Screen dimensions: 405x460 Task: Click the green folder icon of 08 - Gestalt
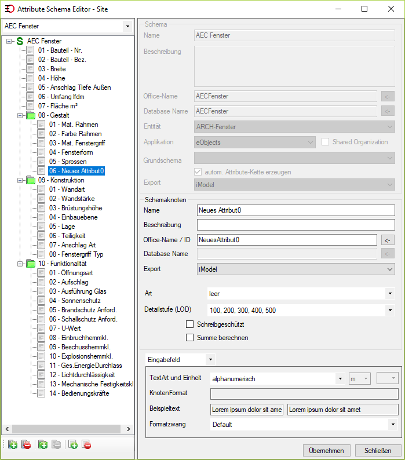(31, 115)
